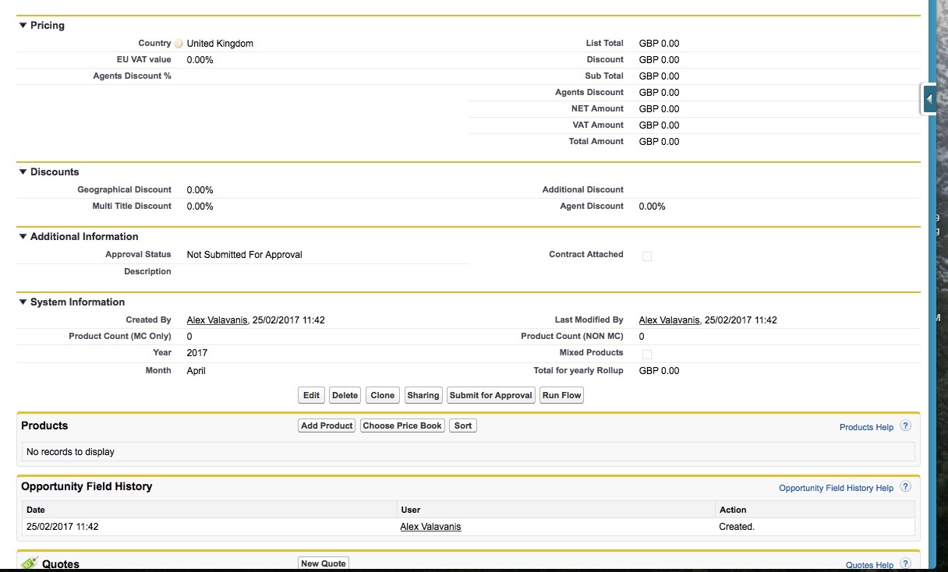Click the Multi Title Discount 0.00% value

point(200,207)
